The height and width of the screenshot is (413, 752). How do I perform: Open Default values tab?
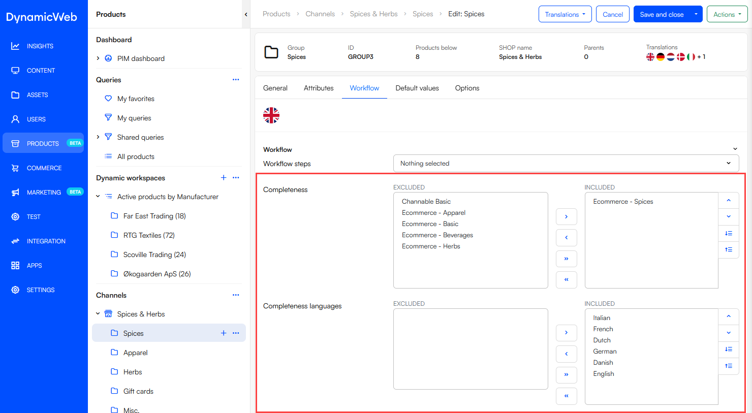pos(417,88)
